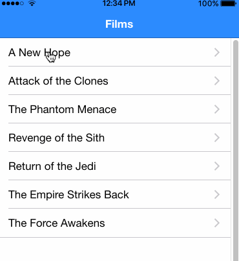Choose Revenge of the Sith film
The image size is (239, 261).
pos(115,138)
